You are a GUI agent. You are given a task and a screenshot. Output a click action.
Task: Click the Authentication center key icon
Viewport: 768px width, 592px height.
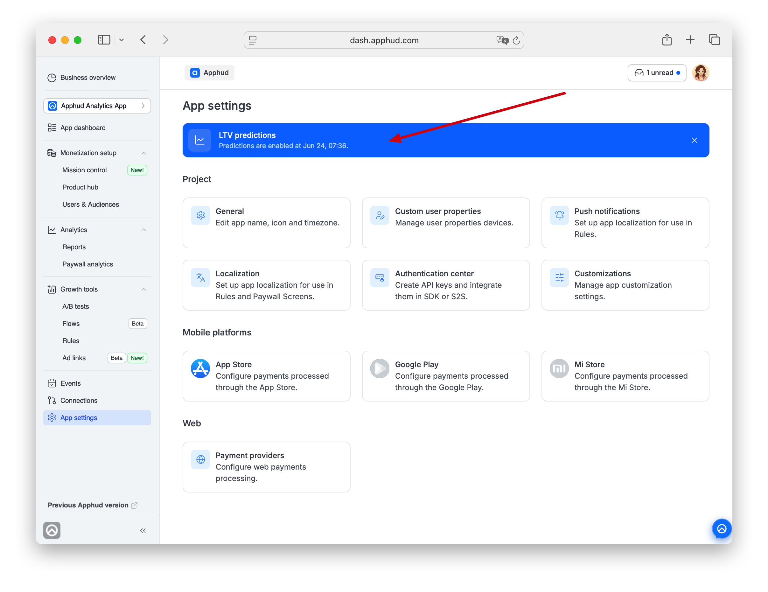380,278
